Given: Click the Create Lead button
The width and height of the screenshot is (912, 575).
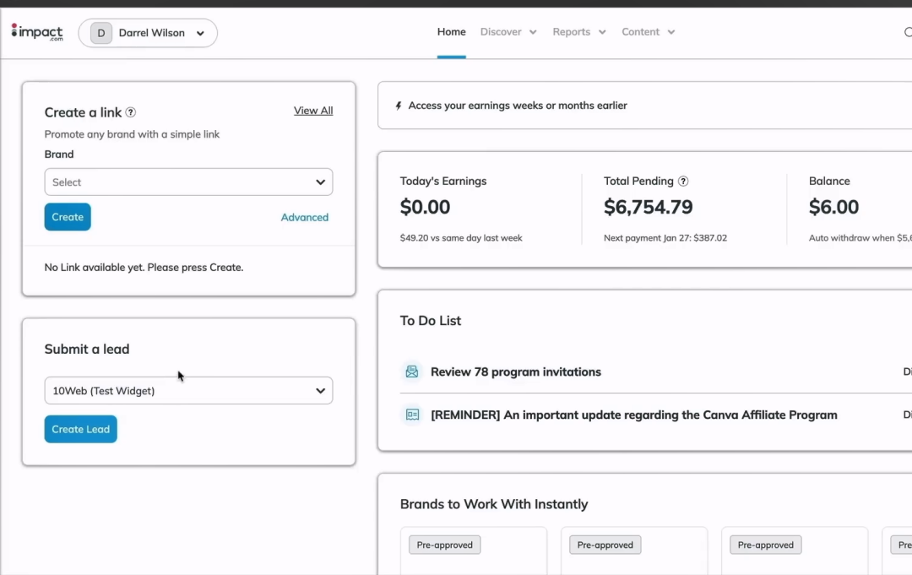Looking at the screenshot, I should [x=81, y=429].
